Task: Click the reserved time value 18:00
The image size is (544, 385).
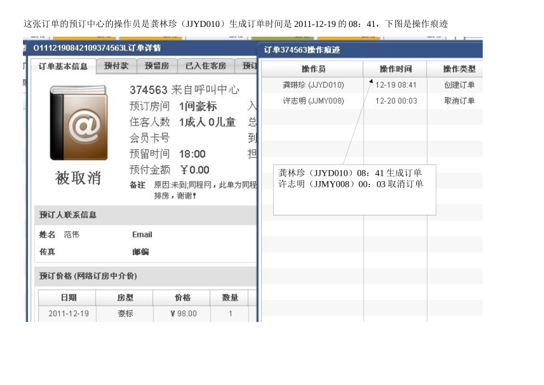Action: click(192, 154)
